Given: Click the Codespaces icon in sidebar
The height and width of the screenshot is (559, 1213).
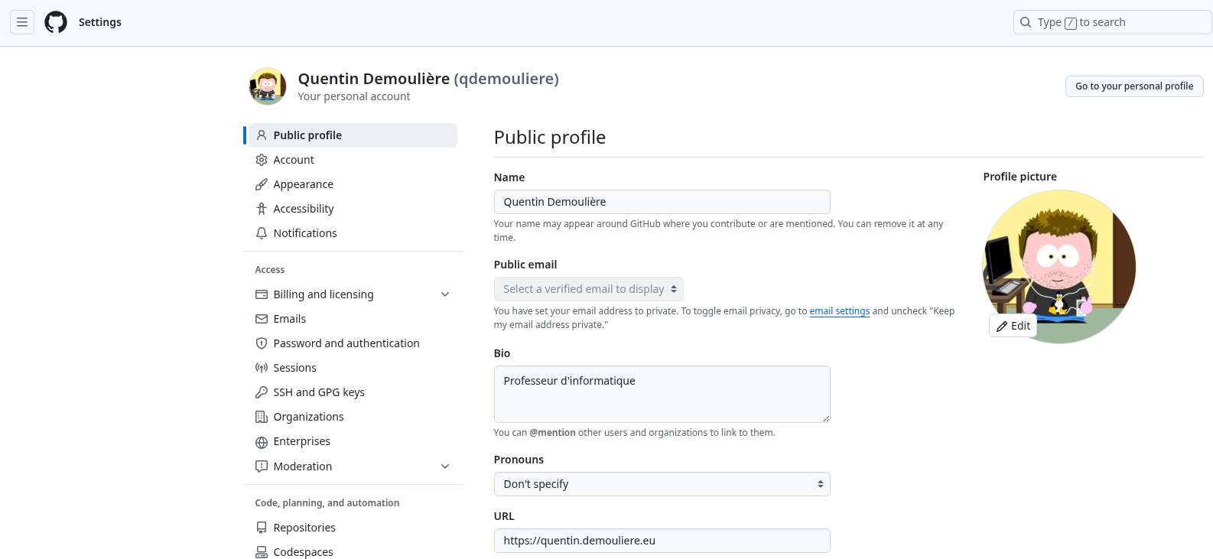Looking at the screenshot, I should [262, 552].
